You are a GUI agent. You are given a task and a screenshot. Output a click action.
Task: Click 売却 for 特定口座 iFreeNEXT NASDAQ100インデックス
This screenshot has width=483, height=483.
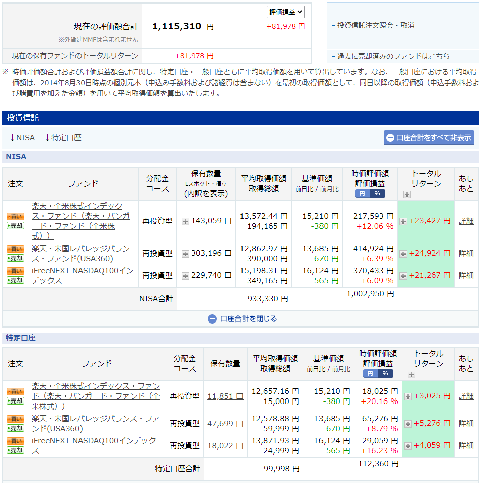pyautogui.click(x=16, y=450)
